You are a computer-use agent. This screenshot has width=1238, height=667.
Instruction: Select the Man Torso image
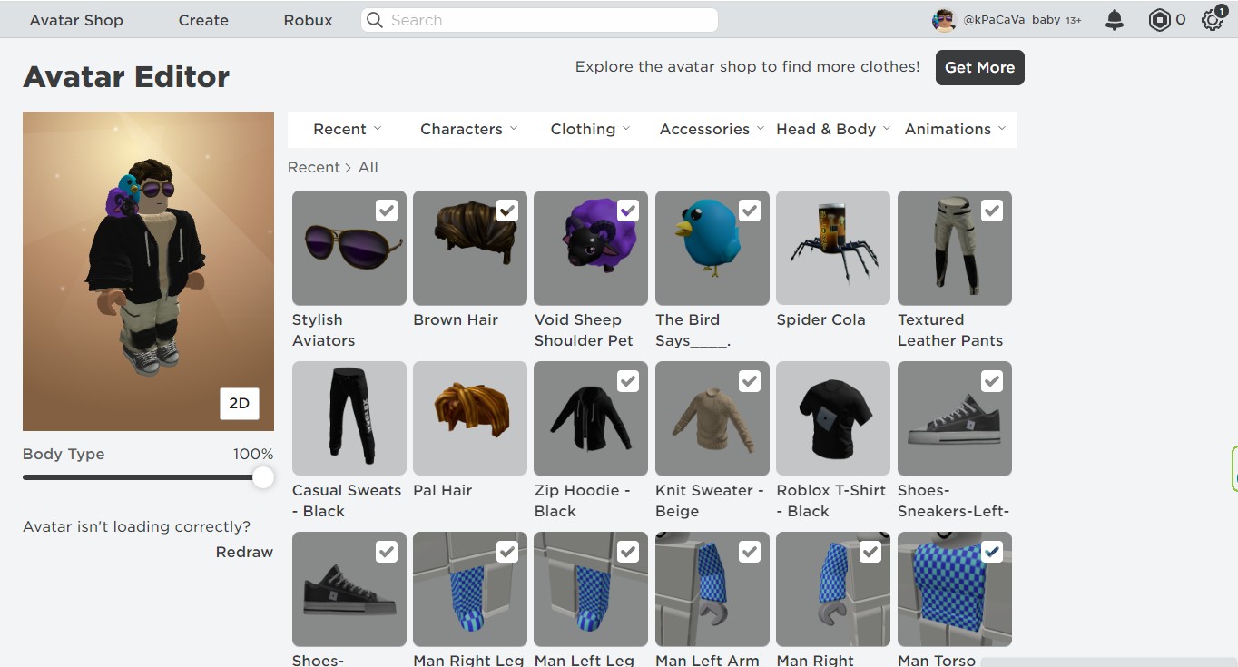[x=955, y=589]
